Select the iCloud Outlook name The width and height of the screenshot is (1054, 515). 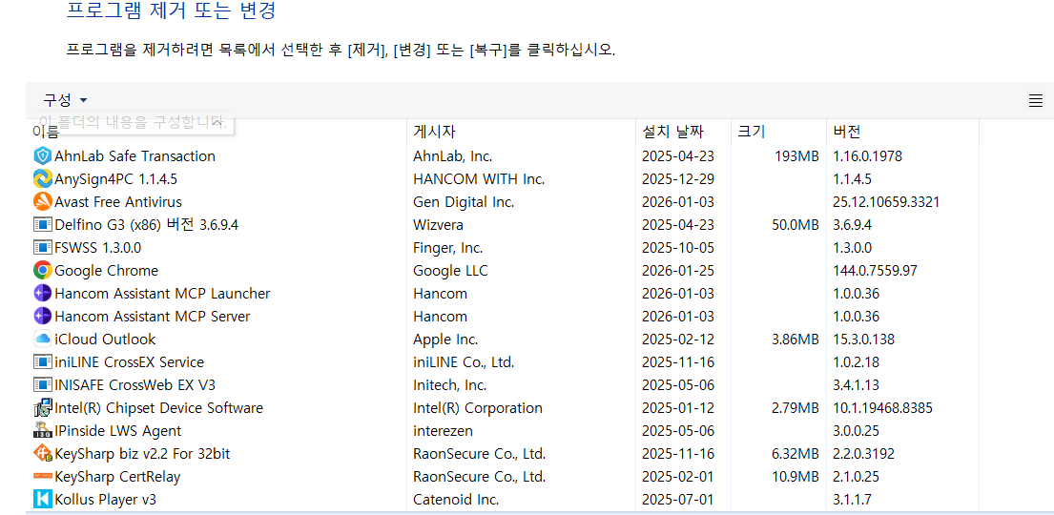point(105,339)
